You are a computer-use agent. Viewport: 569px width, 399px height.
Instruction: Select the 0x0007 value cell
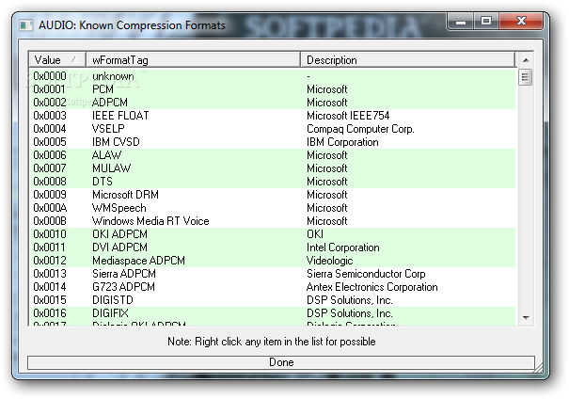[x=50, y=168]
